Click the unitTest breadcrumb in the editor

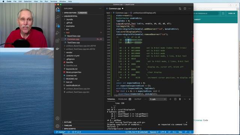tap(144, 13)
